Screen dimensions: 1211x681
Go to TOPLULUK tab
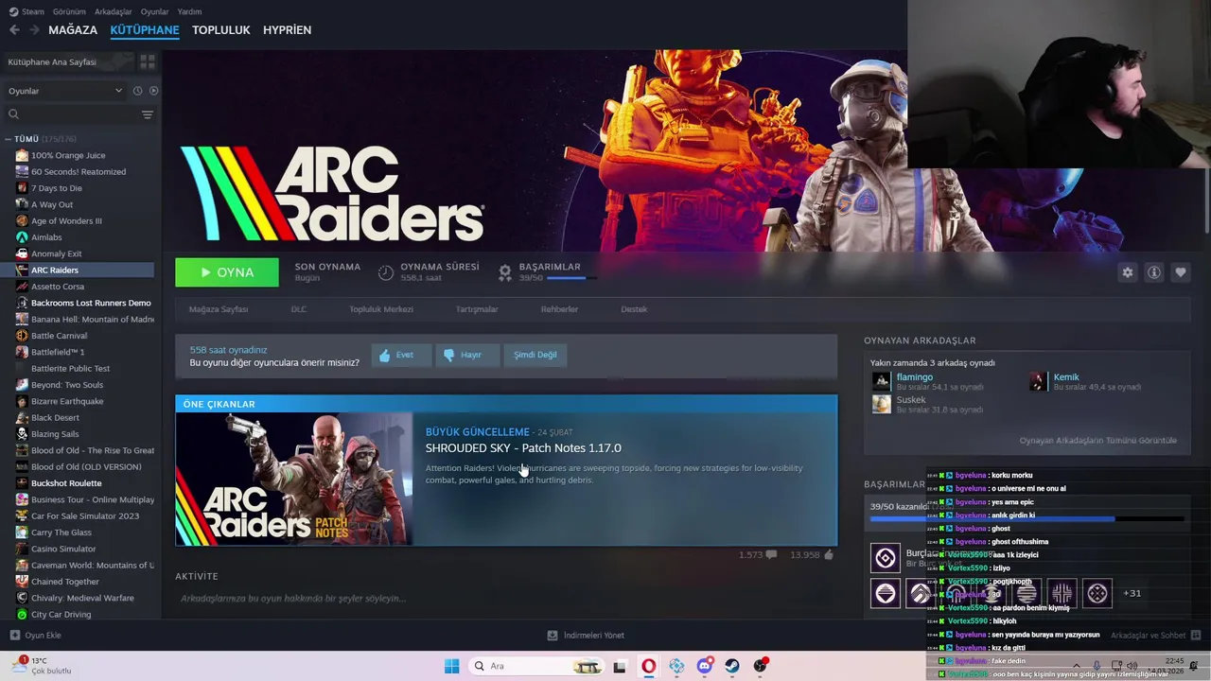[220, 30]
